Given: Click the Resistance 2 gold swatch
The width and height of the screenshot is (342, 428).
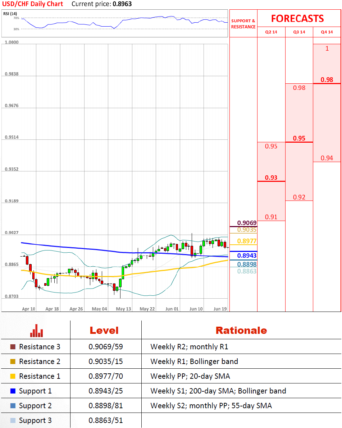Looking at the screenshot, I should pyautogui.click(x=13, y=362).
